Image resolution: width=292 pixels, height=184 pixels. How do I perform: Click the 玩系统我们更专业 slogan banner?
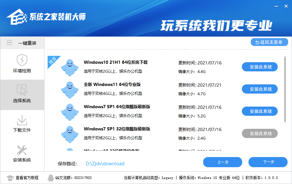pos(216,25)
